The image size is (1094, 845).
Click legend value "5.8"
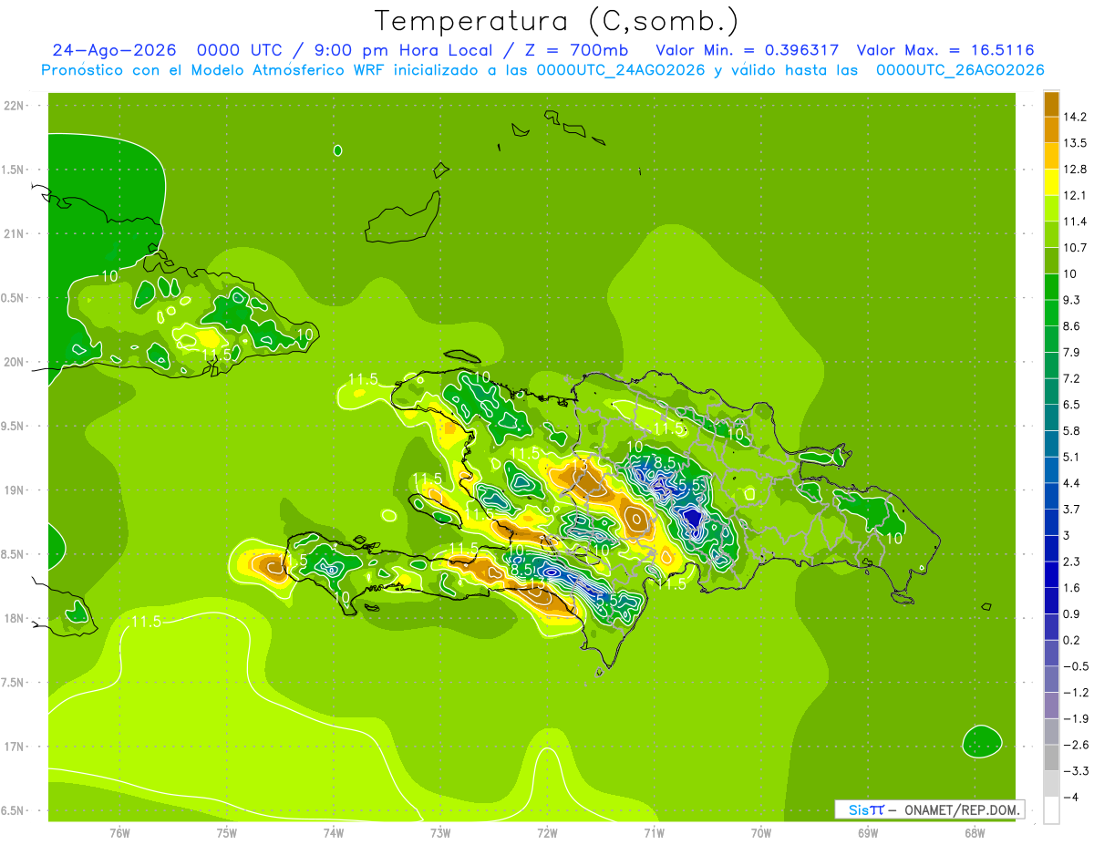pyautogui.click(x=1072, y=431)
